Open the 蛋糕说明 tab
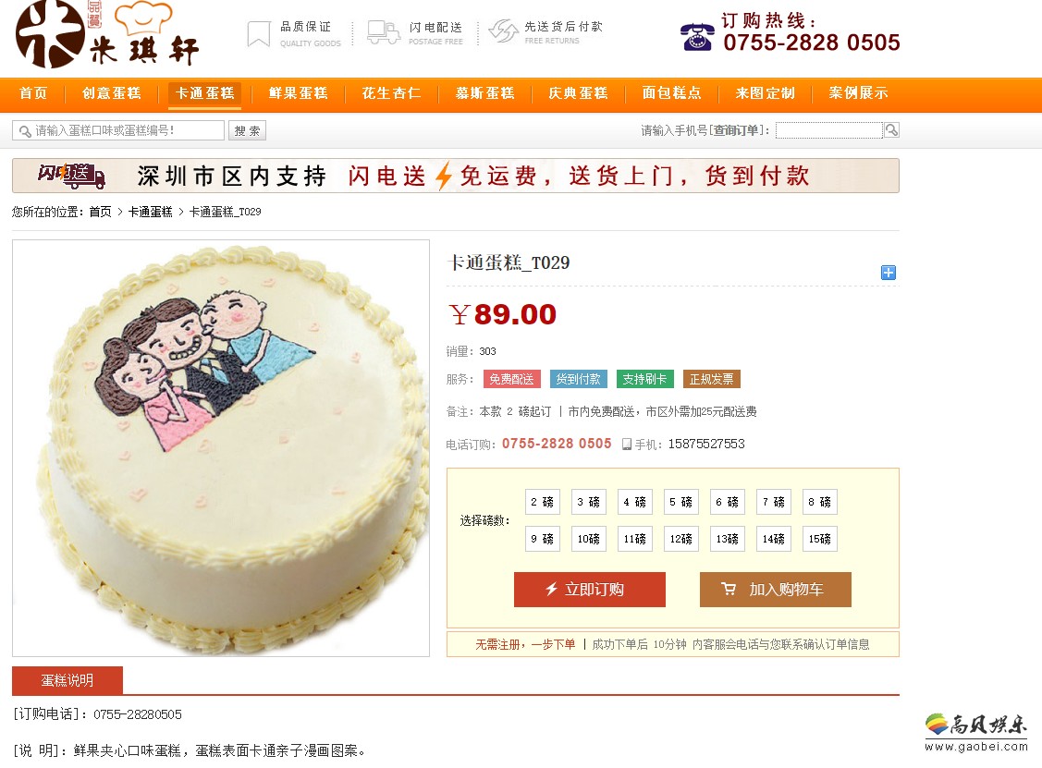The width and height of the screenshot is (1042, 768). coord(67,680)
